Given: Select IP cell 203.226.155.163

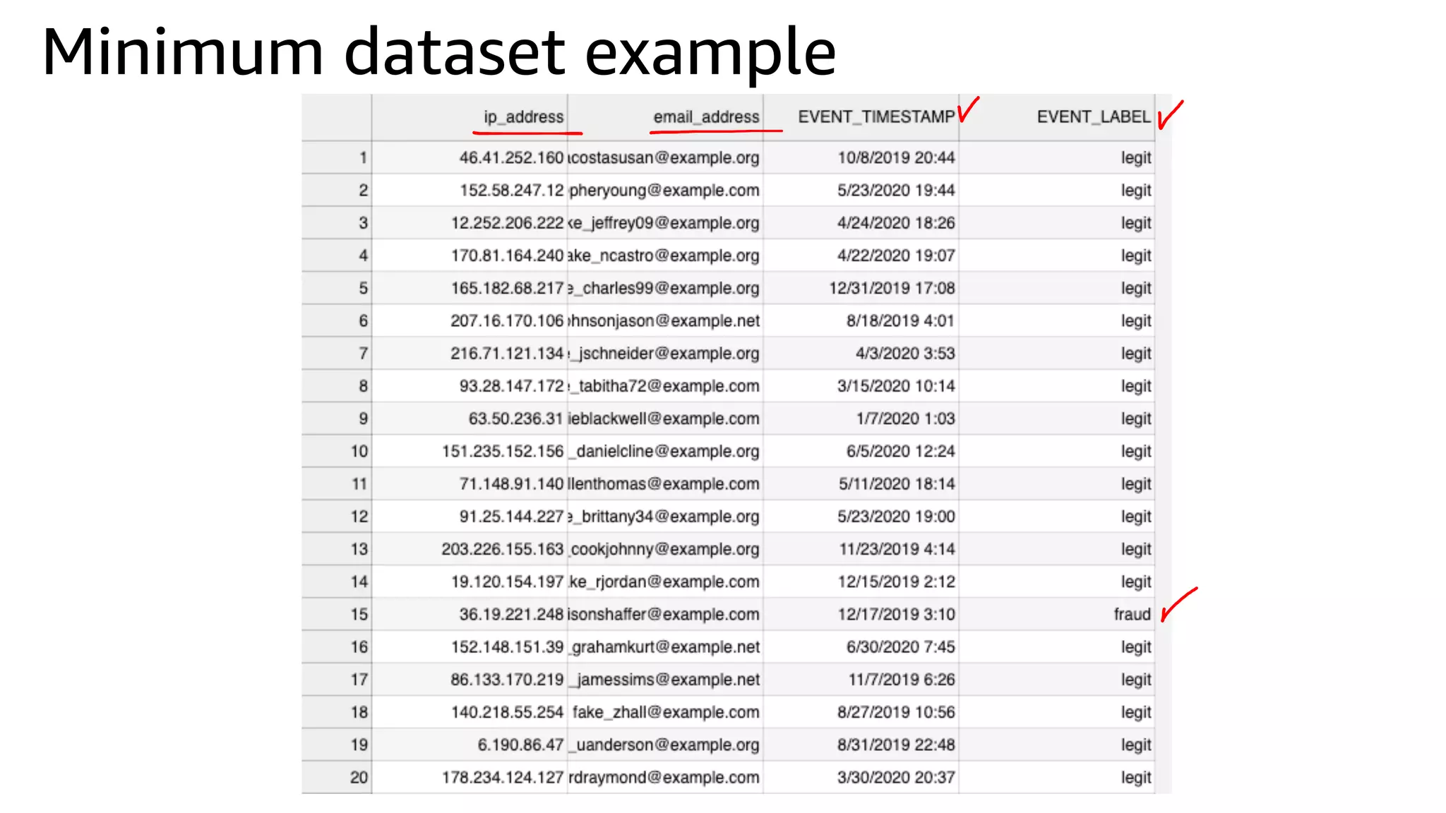Looking at the screenshot, I should tap(470, 549).
